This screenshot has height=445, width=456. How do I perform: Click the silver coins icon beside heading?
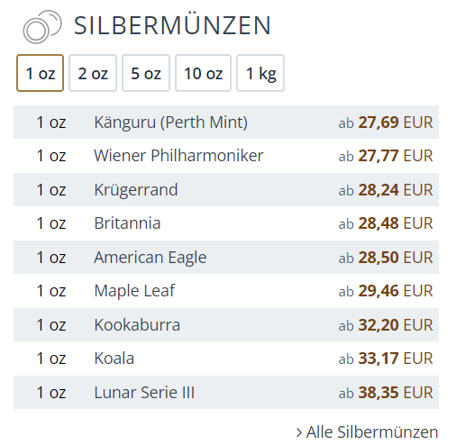click(42, 27)
